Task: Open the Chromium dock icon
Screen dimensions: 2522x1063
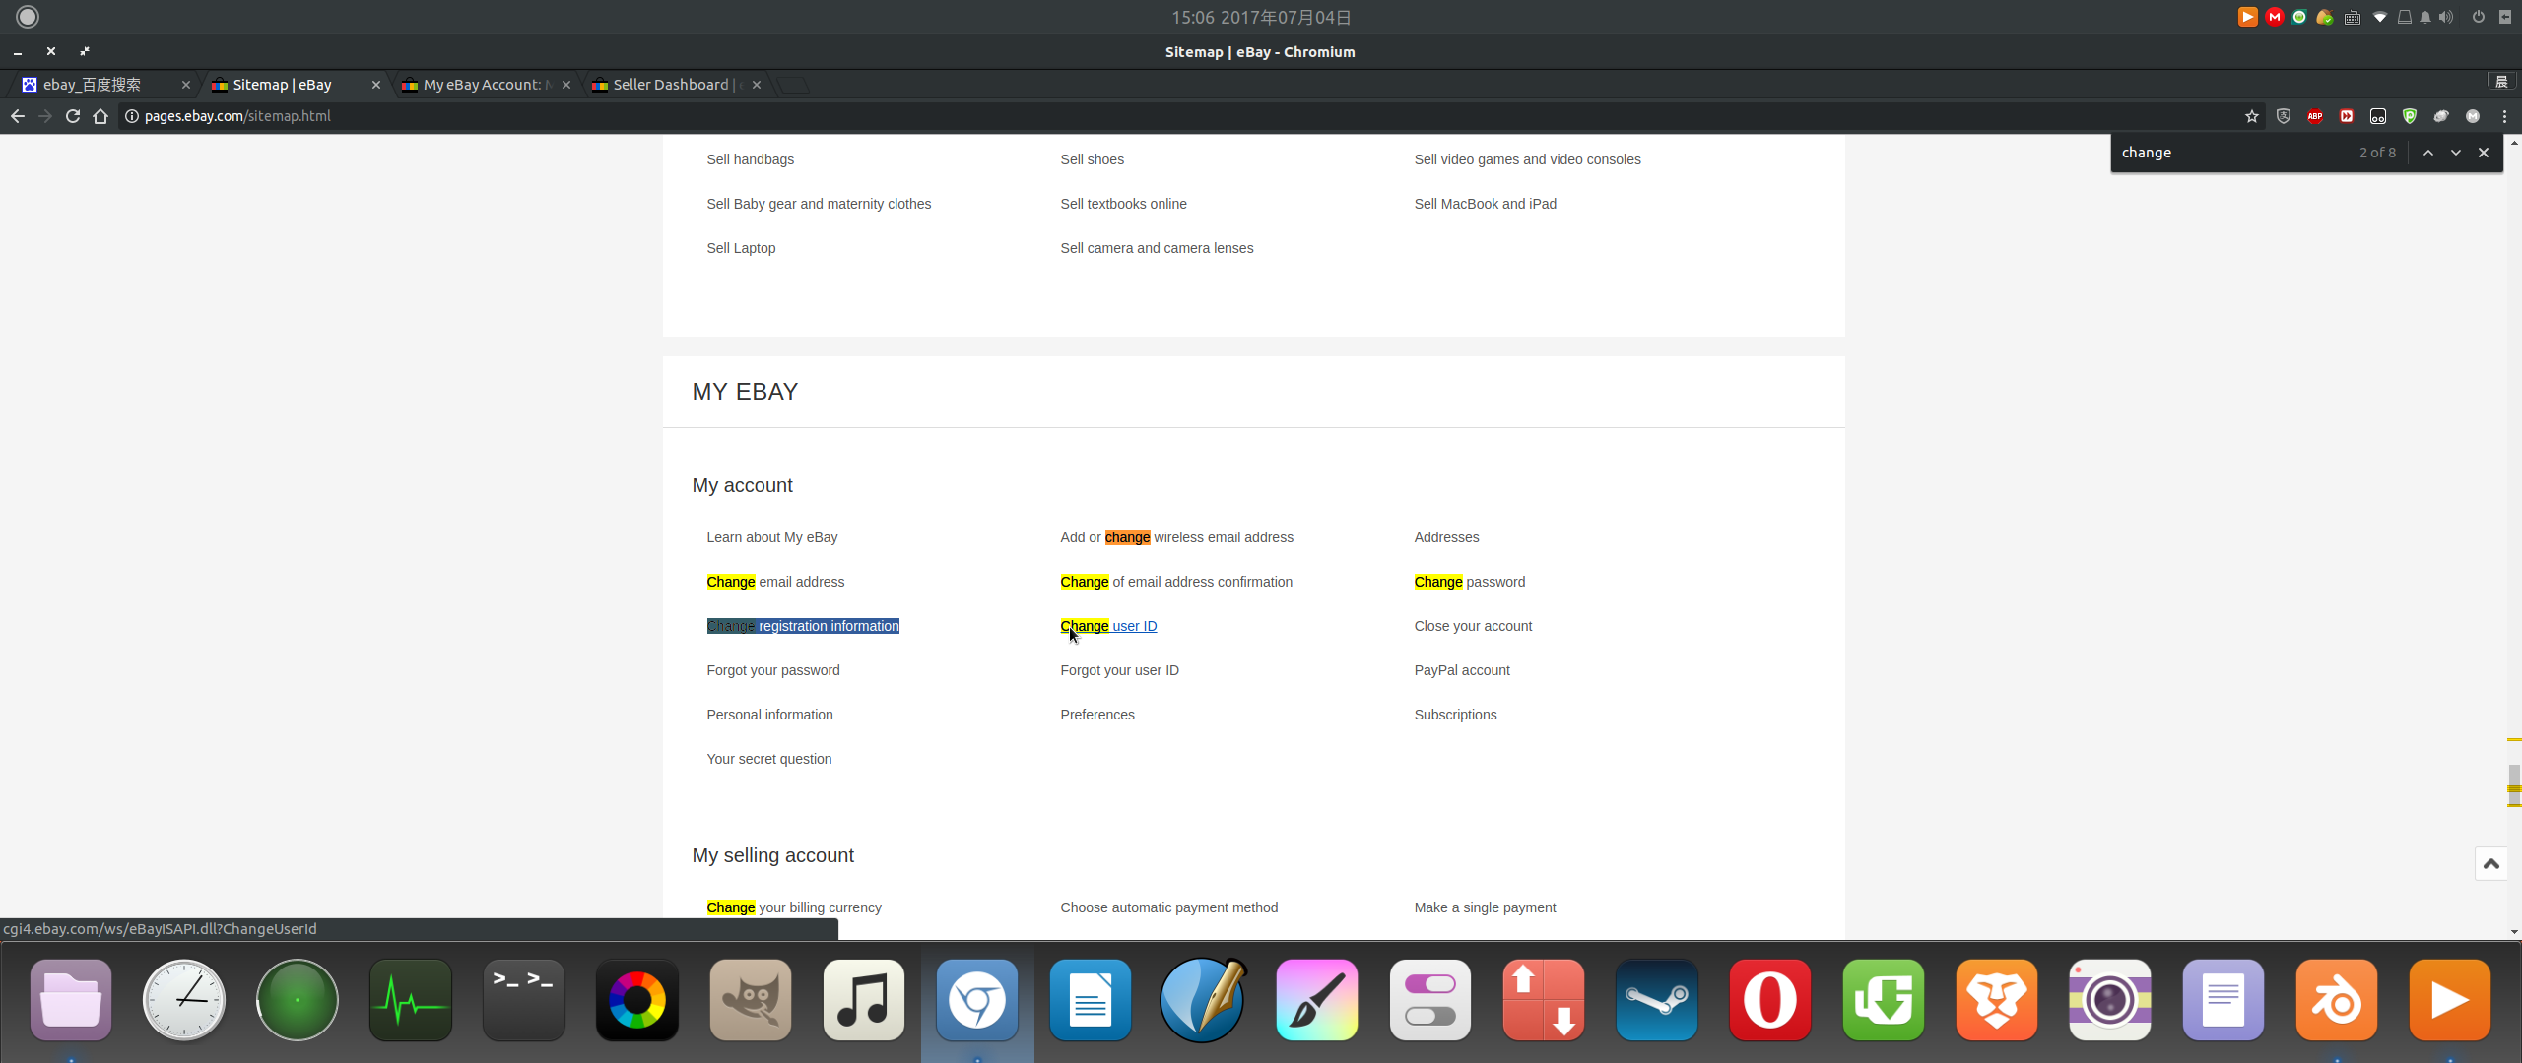Action: [977, 1000]
